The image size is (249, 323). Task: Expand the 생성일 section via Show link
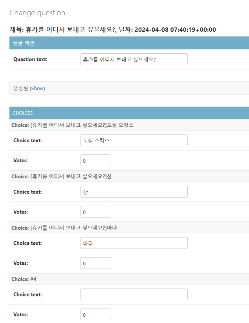[38, 89]
